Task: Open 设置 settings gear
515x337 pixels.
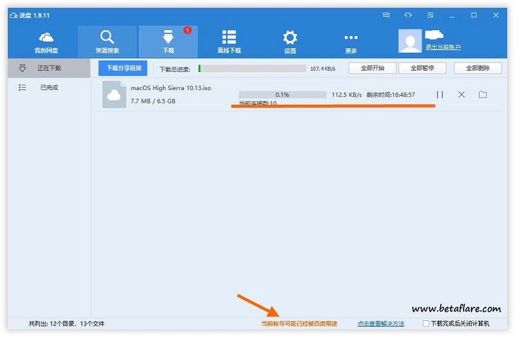Action: (x=290, y=41)
